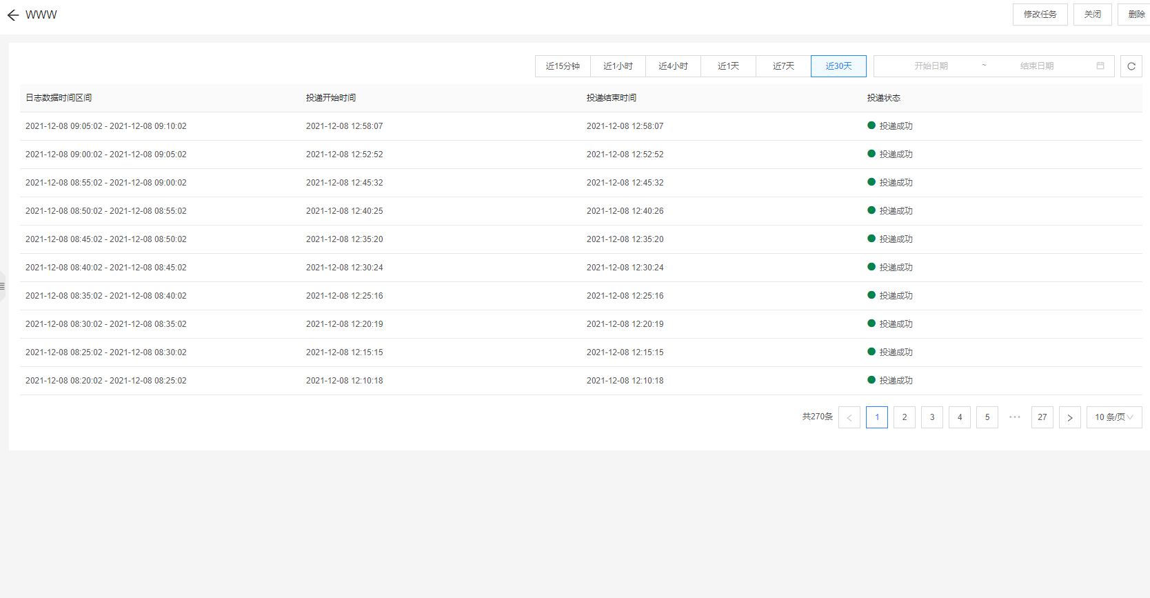The width and height of the screenshot is (1150, 598).
Task: Click delivery start time 12:45:32
Action: [x=345, y=183]
